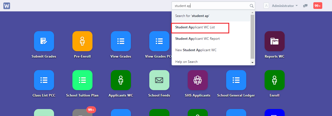
Task: Open the School Tuition Plan icon
Action: [x=82, y=80]
